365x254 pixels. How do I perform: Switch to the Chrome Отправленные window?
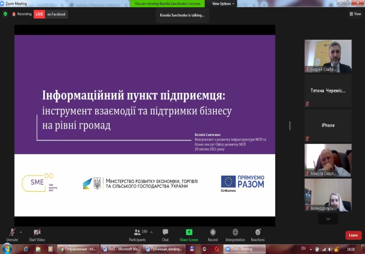point(78,249)
